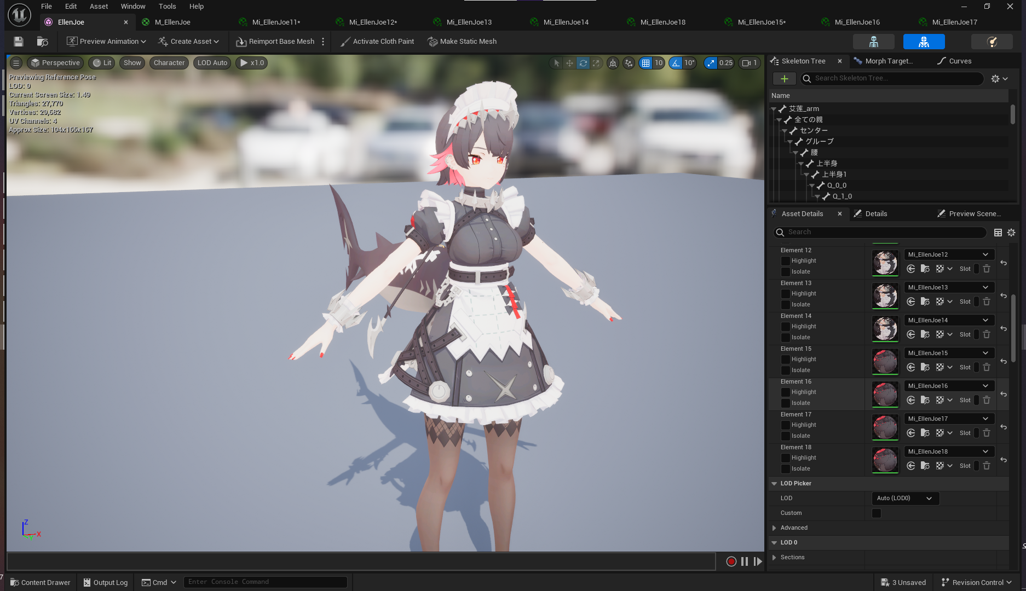
Task: Open Preview Animation dropdown
Action: click(106, 42)
